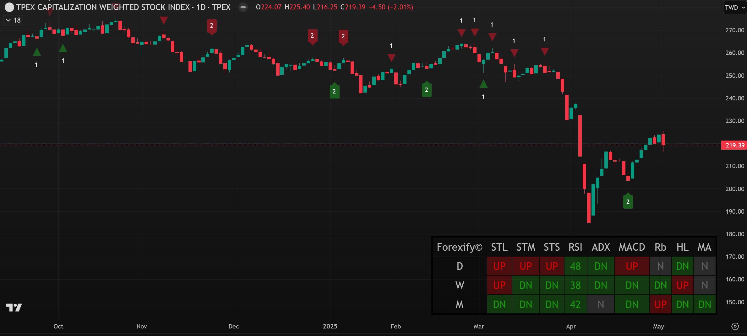747x336 pixels.
Task: Click the TPEX Capitalization Weighted Stock Index title
Action: (x=103, y=7)
